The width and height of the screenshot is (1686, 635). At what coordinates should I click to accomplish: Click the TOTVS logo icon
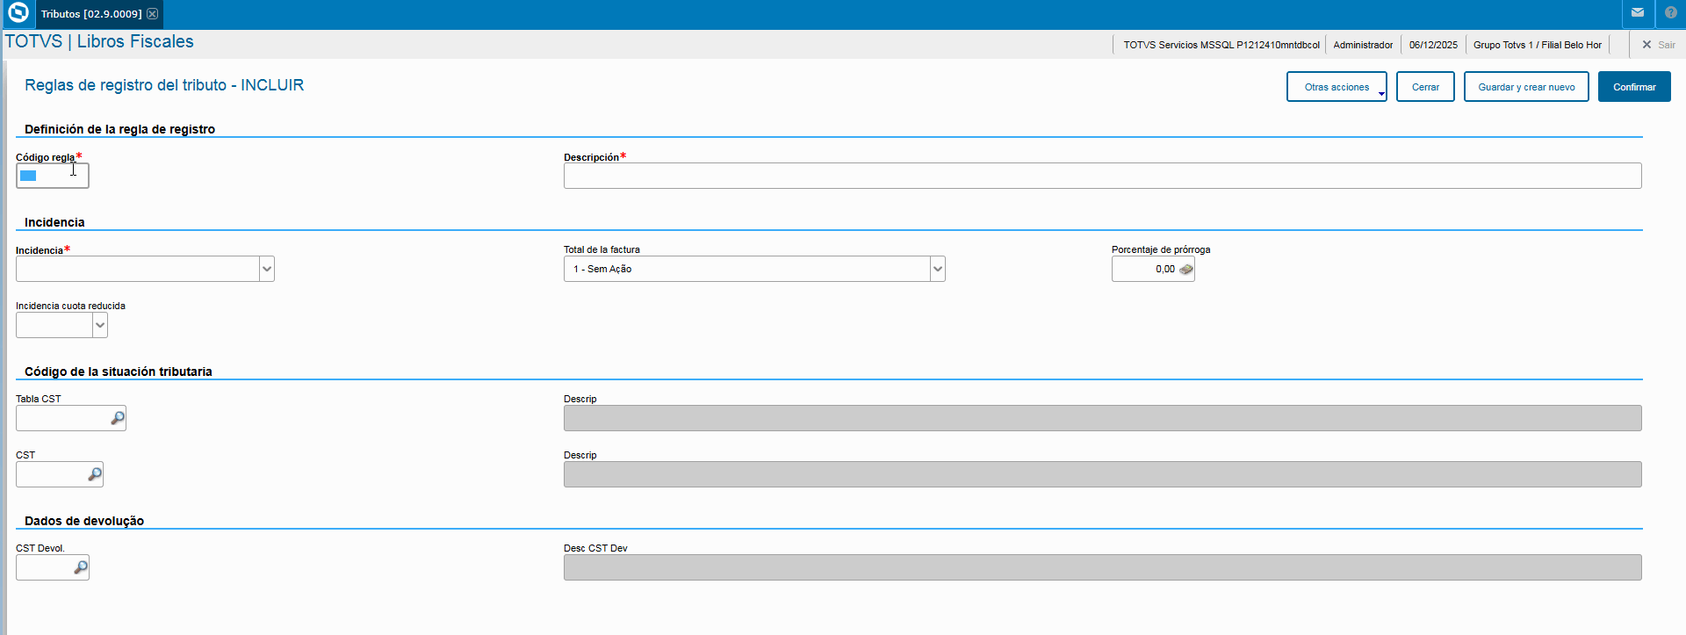point(18,13)
